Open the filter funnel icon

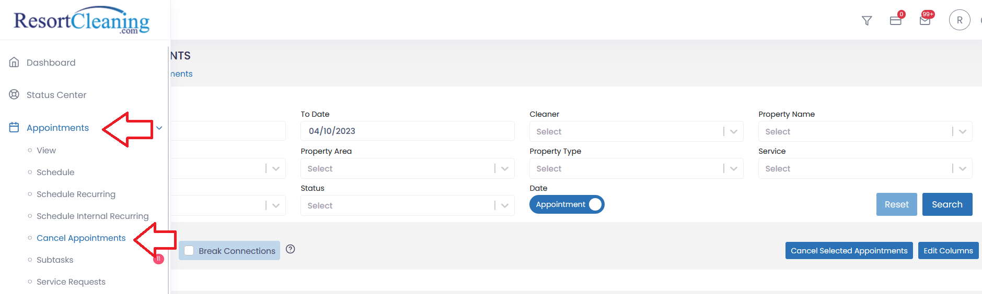point(867,21)
